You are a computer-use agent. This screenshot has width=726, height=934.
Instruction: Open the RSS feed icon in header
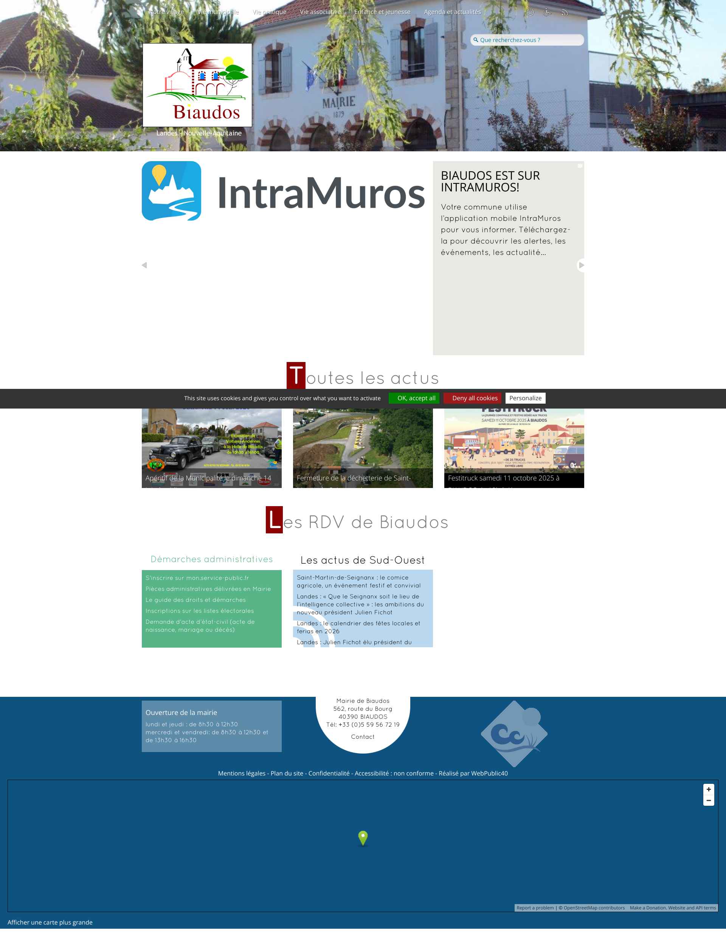(565, 12)
